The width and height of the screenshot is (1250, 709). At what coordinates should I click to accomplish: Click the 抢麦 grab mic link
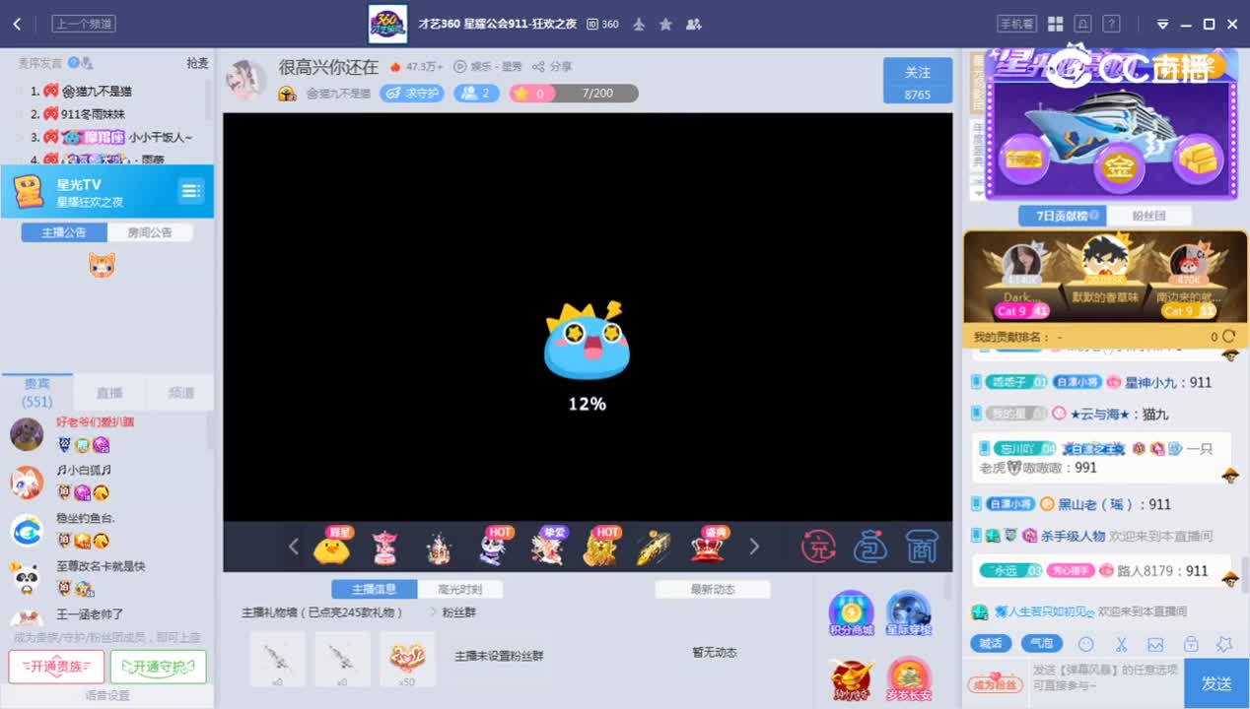point(197,63)
